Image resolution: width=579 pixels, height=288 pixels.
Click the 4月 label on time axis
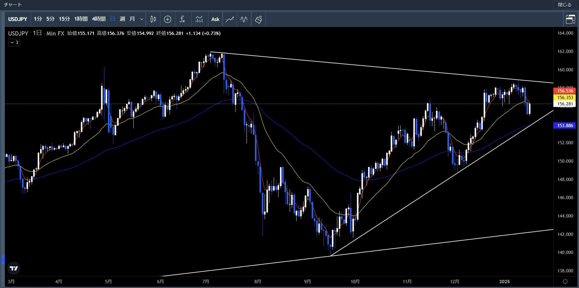(x=59, y=282)
